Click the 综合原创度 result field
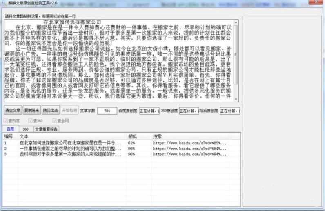The image size is (325, 211). [229, 111]
